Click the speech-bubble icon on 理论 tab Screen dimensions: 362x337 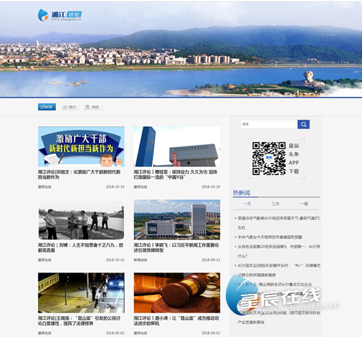[65, 107]
